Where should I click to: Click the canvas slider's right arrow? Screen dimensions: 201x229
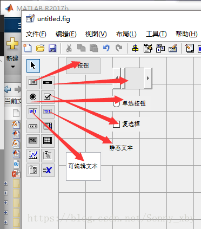pyautogui.click(x=148, y=78)
